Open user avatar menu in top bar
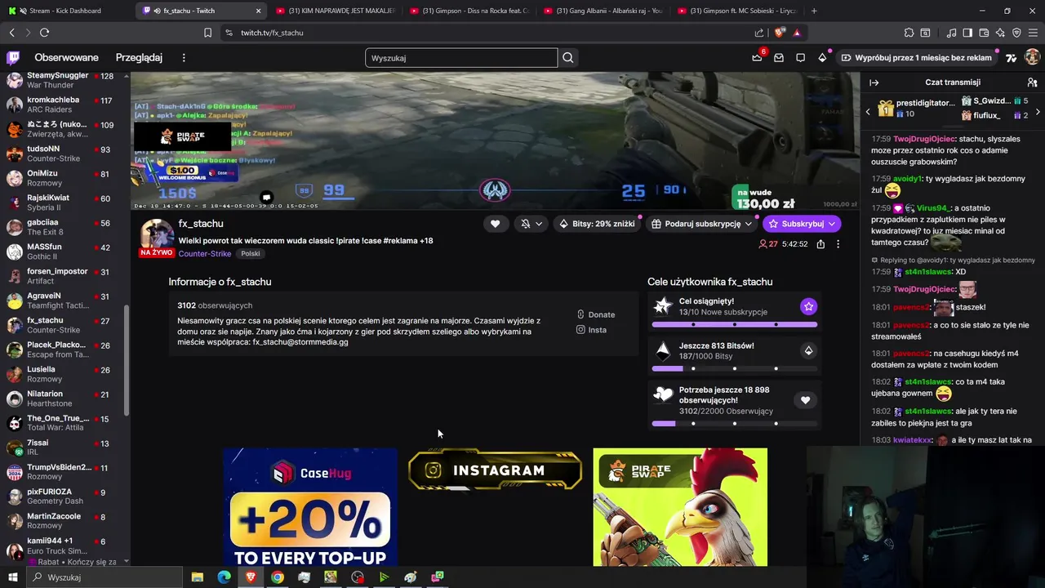The height and width of the screenshot is (588, 1045). [1032, 57]
